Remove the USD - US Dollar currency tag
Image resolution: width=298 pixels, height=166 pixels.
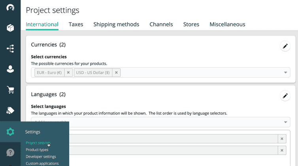[x=116, y=73]
